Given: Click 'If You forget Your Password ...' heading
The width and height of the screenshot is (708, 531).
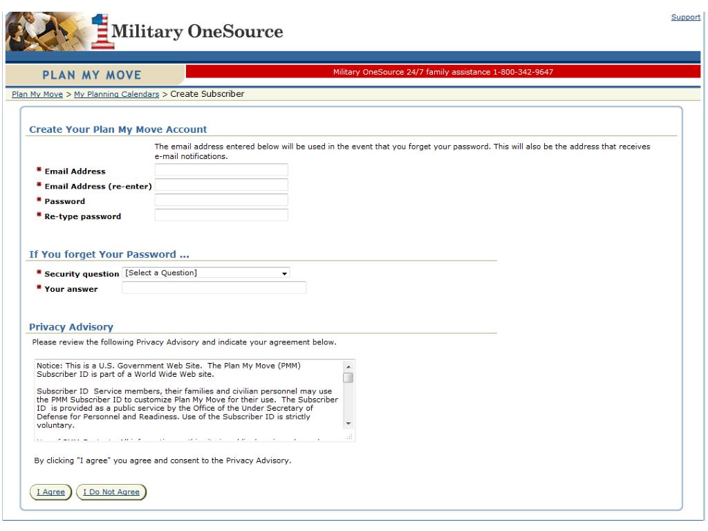Looking at the screenshot, I should point(109,254).
